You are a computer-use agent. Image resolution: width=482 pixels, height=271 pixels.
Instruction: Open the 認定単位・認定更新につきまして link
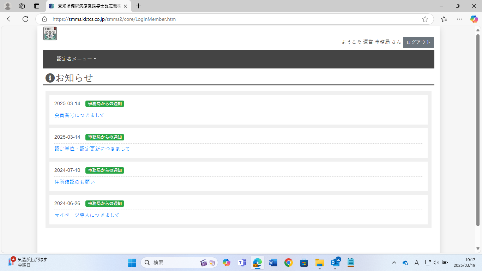click(92, 149)
